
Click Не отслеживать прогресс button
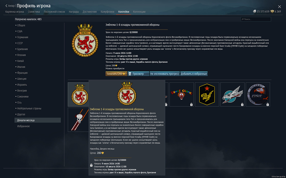coord(165,74)
